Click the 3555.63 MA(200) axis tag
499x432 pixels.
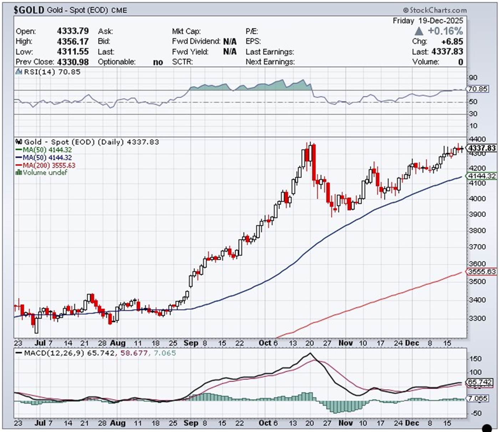pyautogui.click(x=482, y=272)
